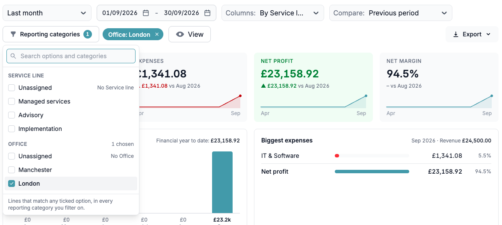Click the Expenses sparkline red end point
This screenshot has width=502, height=225.
240,96
